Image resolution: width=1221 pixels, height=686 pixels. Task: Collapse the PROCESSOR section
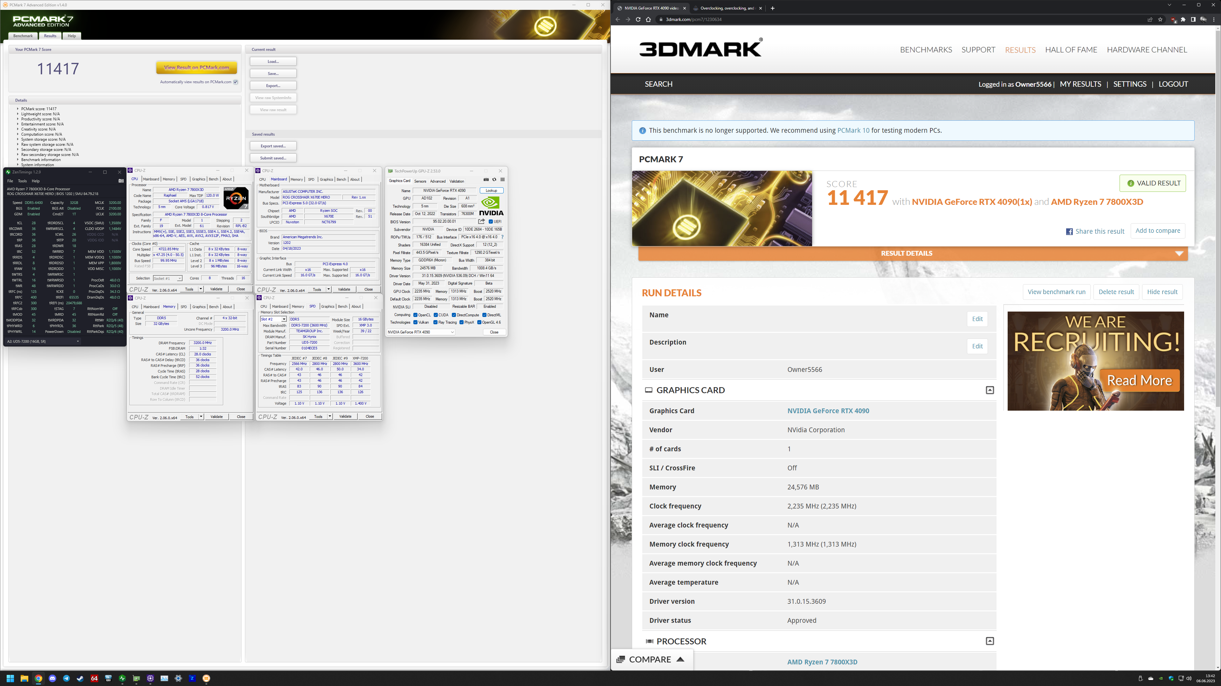[990, 641]
